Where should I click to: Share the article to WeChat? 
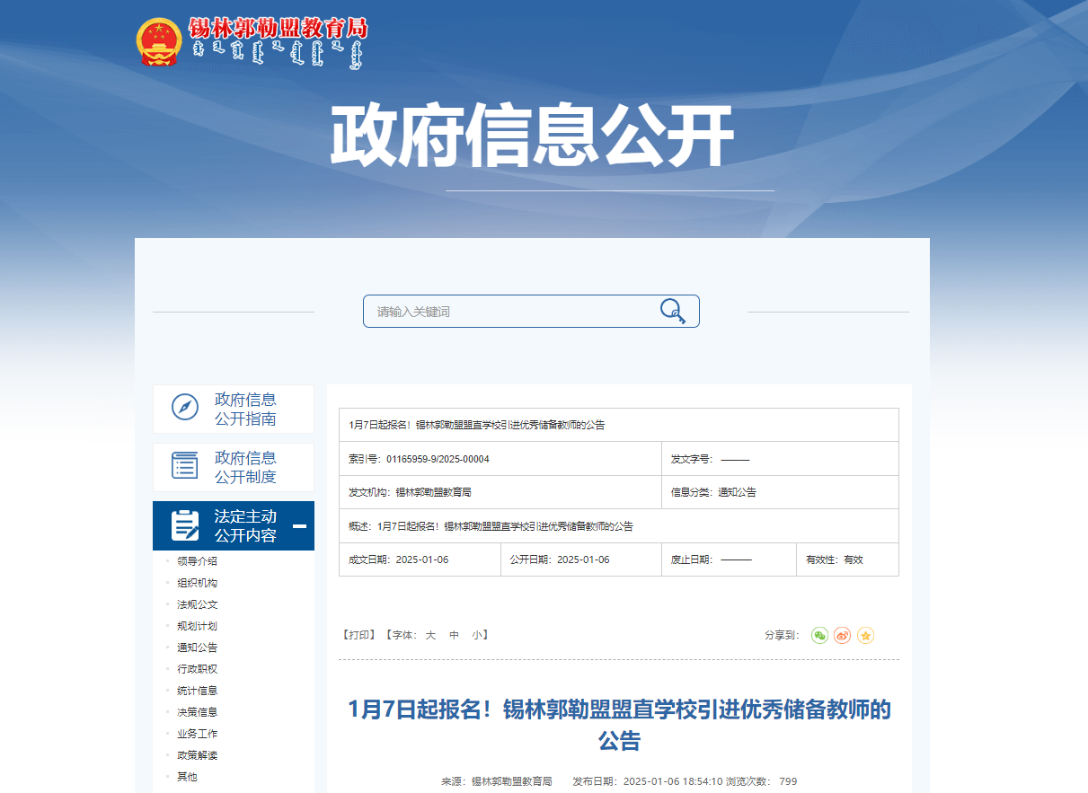click(x=819, y=635)
